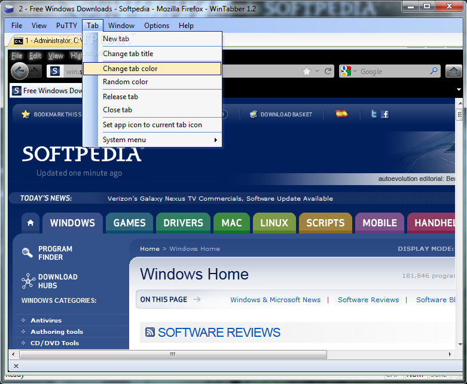Click the Home breadcrumb link
This screenshot has height=384, width=467.
tap(150, 248)
